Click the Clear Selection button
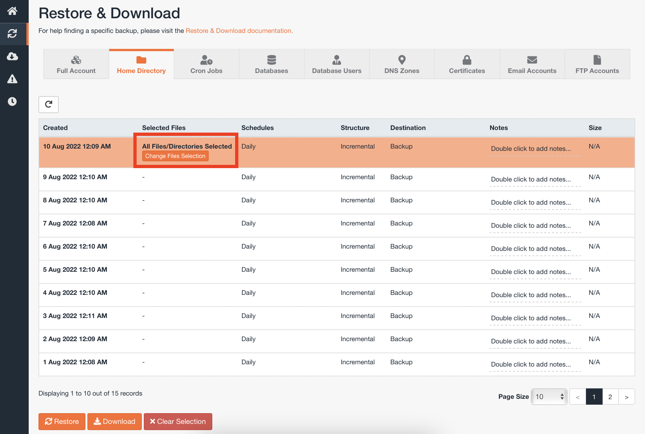This screenshot has width=645, height=434. tap(178, 422)
